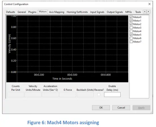The width and height of the screenshot is (156, 127).
Task: Disable the Motor5 checkbox
Action: click(x=131, y=35)
